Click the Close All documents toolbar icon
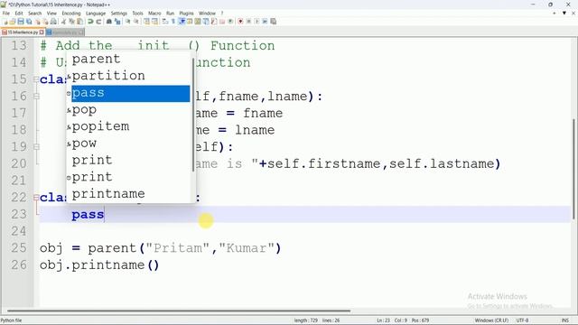Viewport: 578px width, 325px height. pos(46,22)
